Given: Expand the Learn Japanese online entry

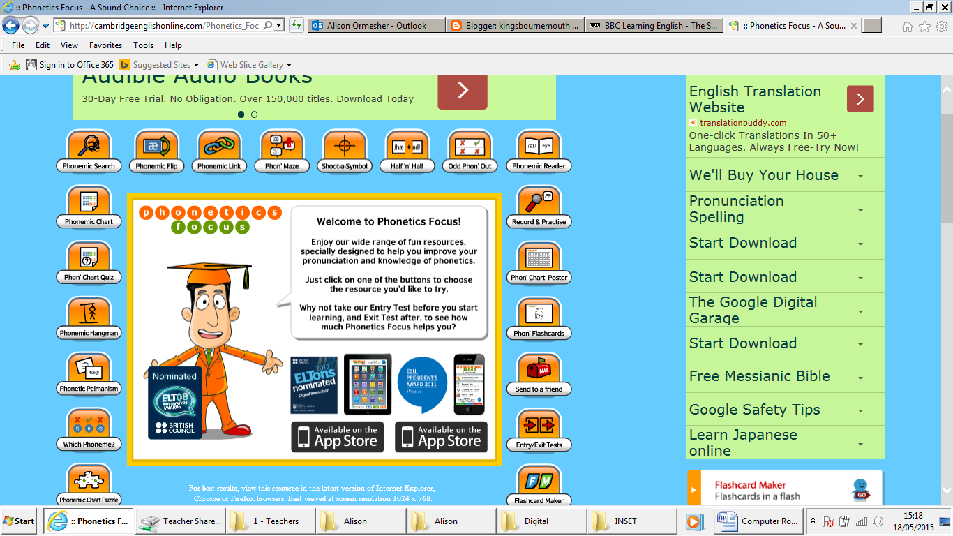Looking at the screenshot, I should point(785,442).
